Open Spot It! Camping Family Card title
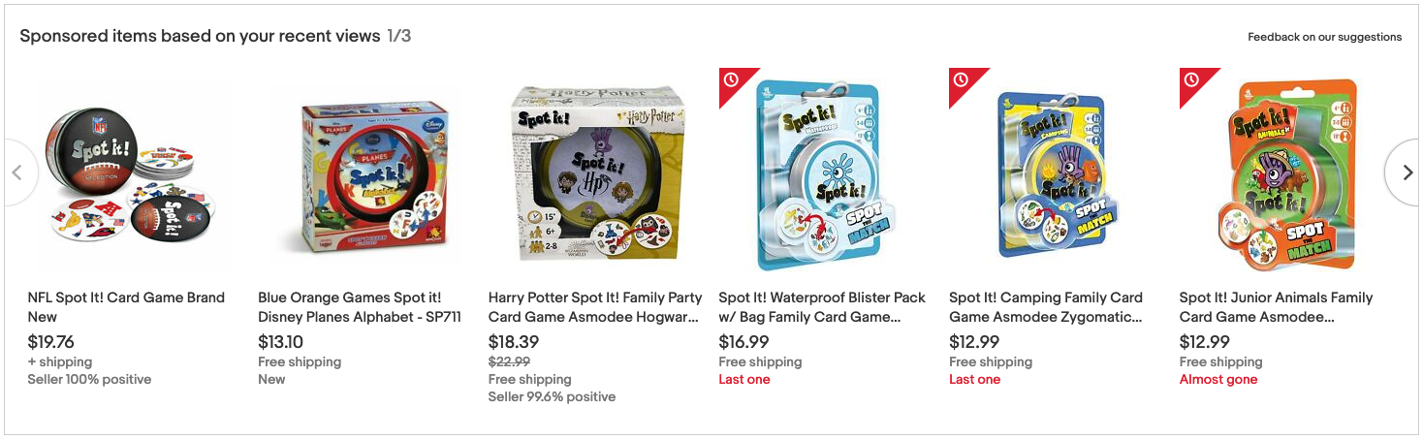Screen dimensions: 1423x439 click(x=1046, y=307)
